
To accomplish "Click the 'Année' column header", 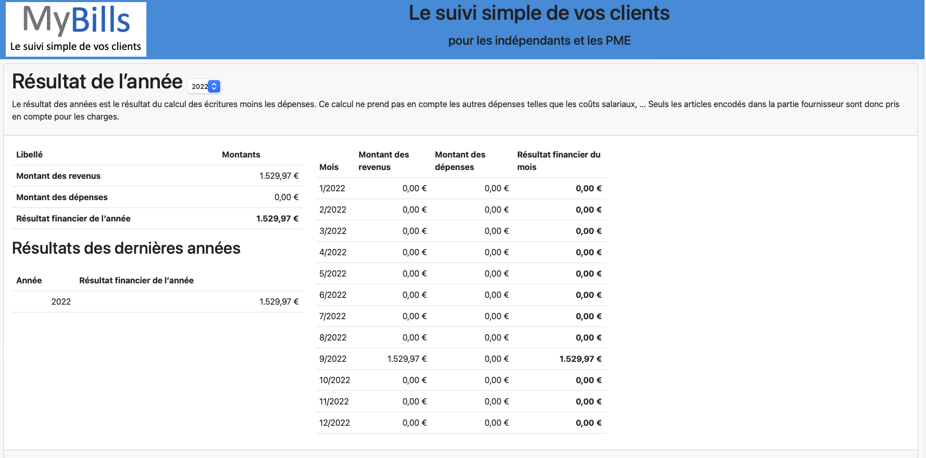I will click(29, 280).
